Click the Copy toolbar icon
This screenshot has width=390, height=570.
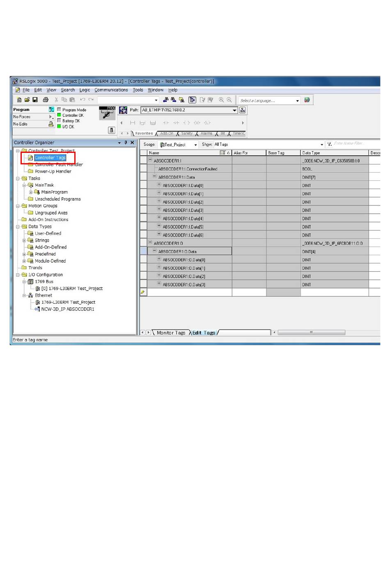click(x=64, y=100)
